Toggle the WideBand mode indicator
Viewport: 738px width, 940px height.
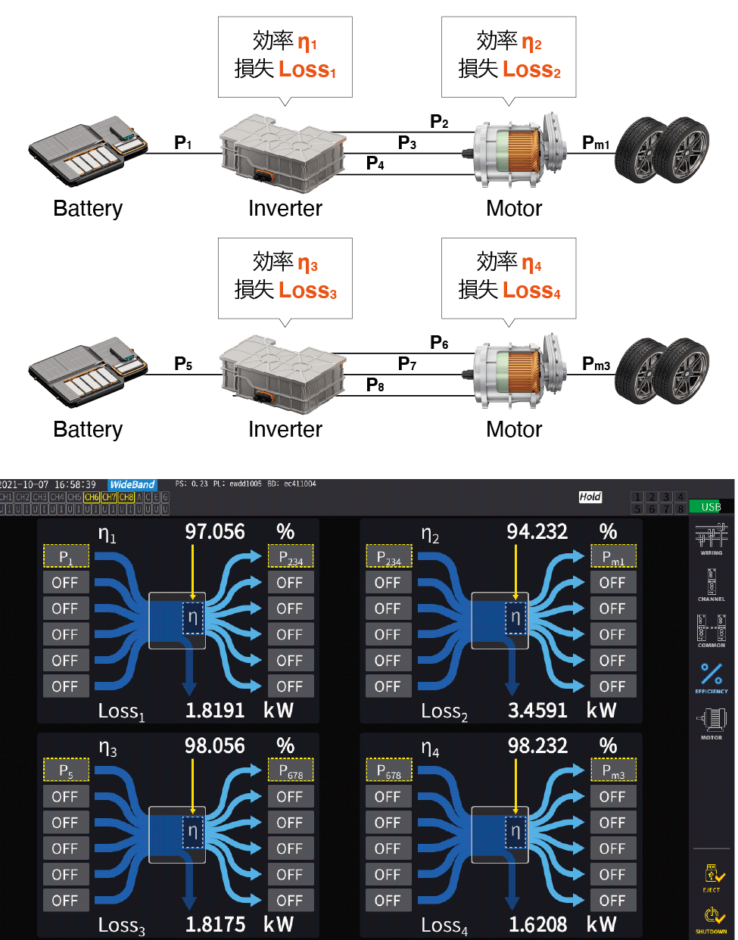pyautogui.click(x=132, y=484)
